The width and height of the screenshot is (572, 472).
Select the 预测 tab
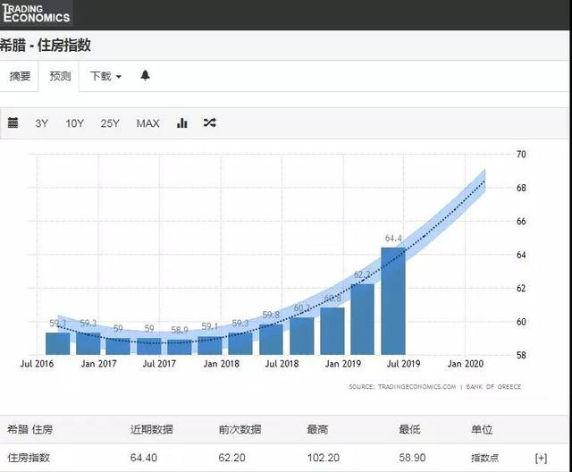pyautogui.click(x=58, y=77)
